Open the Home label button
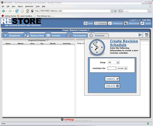Image resolution: width=153 pixels, height=126 pixels. 90,23
